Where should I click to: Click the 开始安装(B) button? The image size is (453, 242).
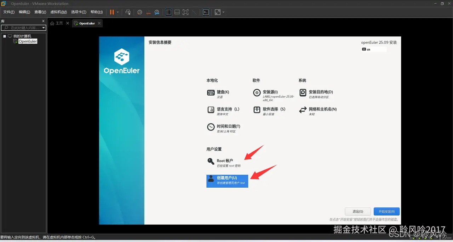[x=386, y=211]
